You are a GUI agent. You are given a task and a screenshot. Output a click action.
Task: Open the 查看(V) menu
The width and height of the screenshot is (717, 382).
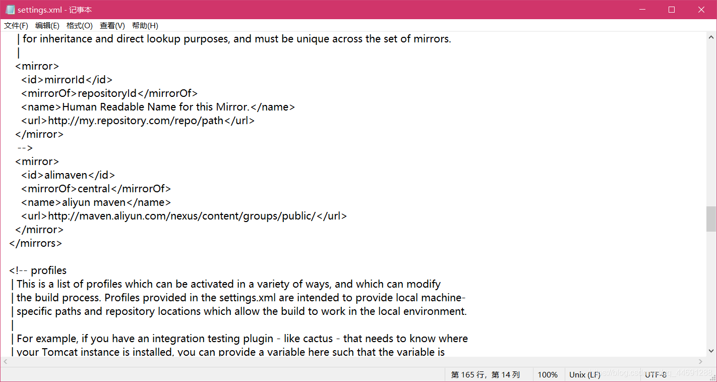pyautogui.click(x=112, y=26)
